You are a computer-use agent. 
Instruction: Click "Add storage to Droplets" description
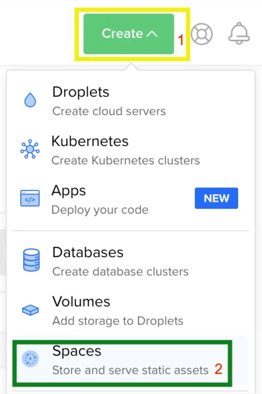tap(118, 321)
